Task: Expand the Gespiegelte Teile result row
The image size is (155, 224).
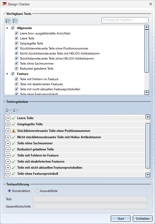Action: coord(8,124)
